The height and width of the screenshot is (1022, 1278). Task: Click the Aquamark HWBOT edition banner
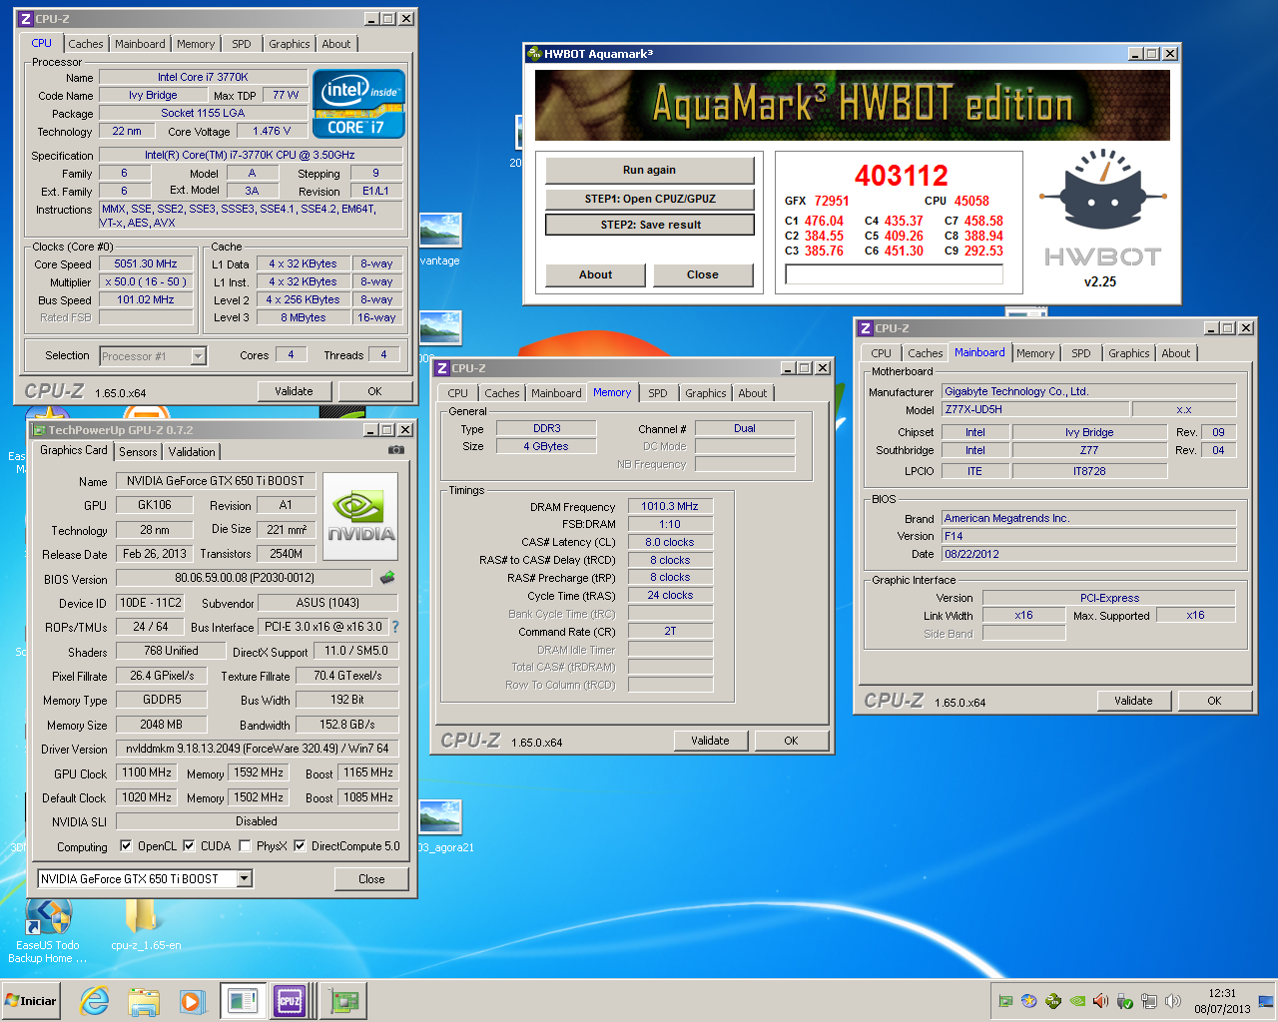[852, 105]
